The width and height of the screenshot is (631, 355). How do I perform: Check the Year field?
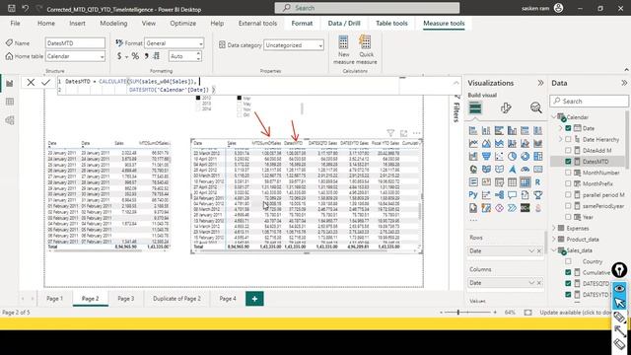tap(568, 217)
